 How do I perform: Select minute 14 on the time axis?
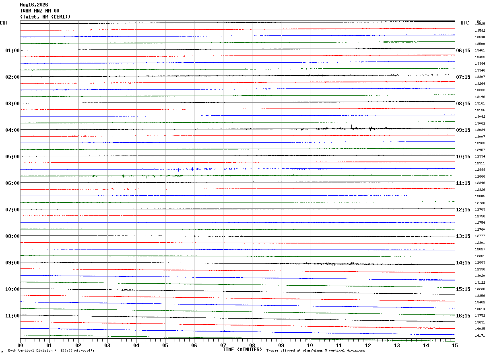tap(426, 346)
